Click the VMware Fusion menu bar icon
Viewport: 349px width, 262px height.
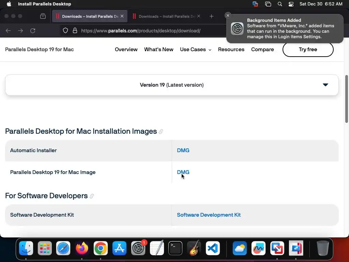point(255,4)
